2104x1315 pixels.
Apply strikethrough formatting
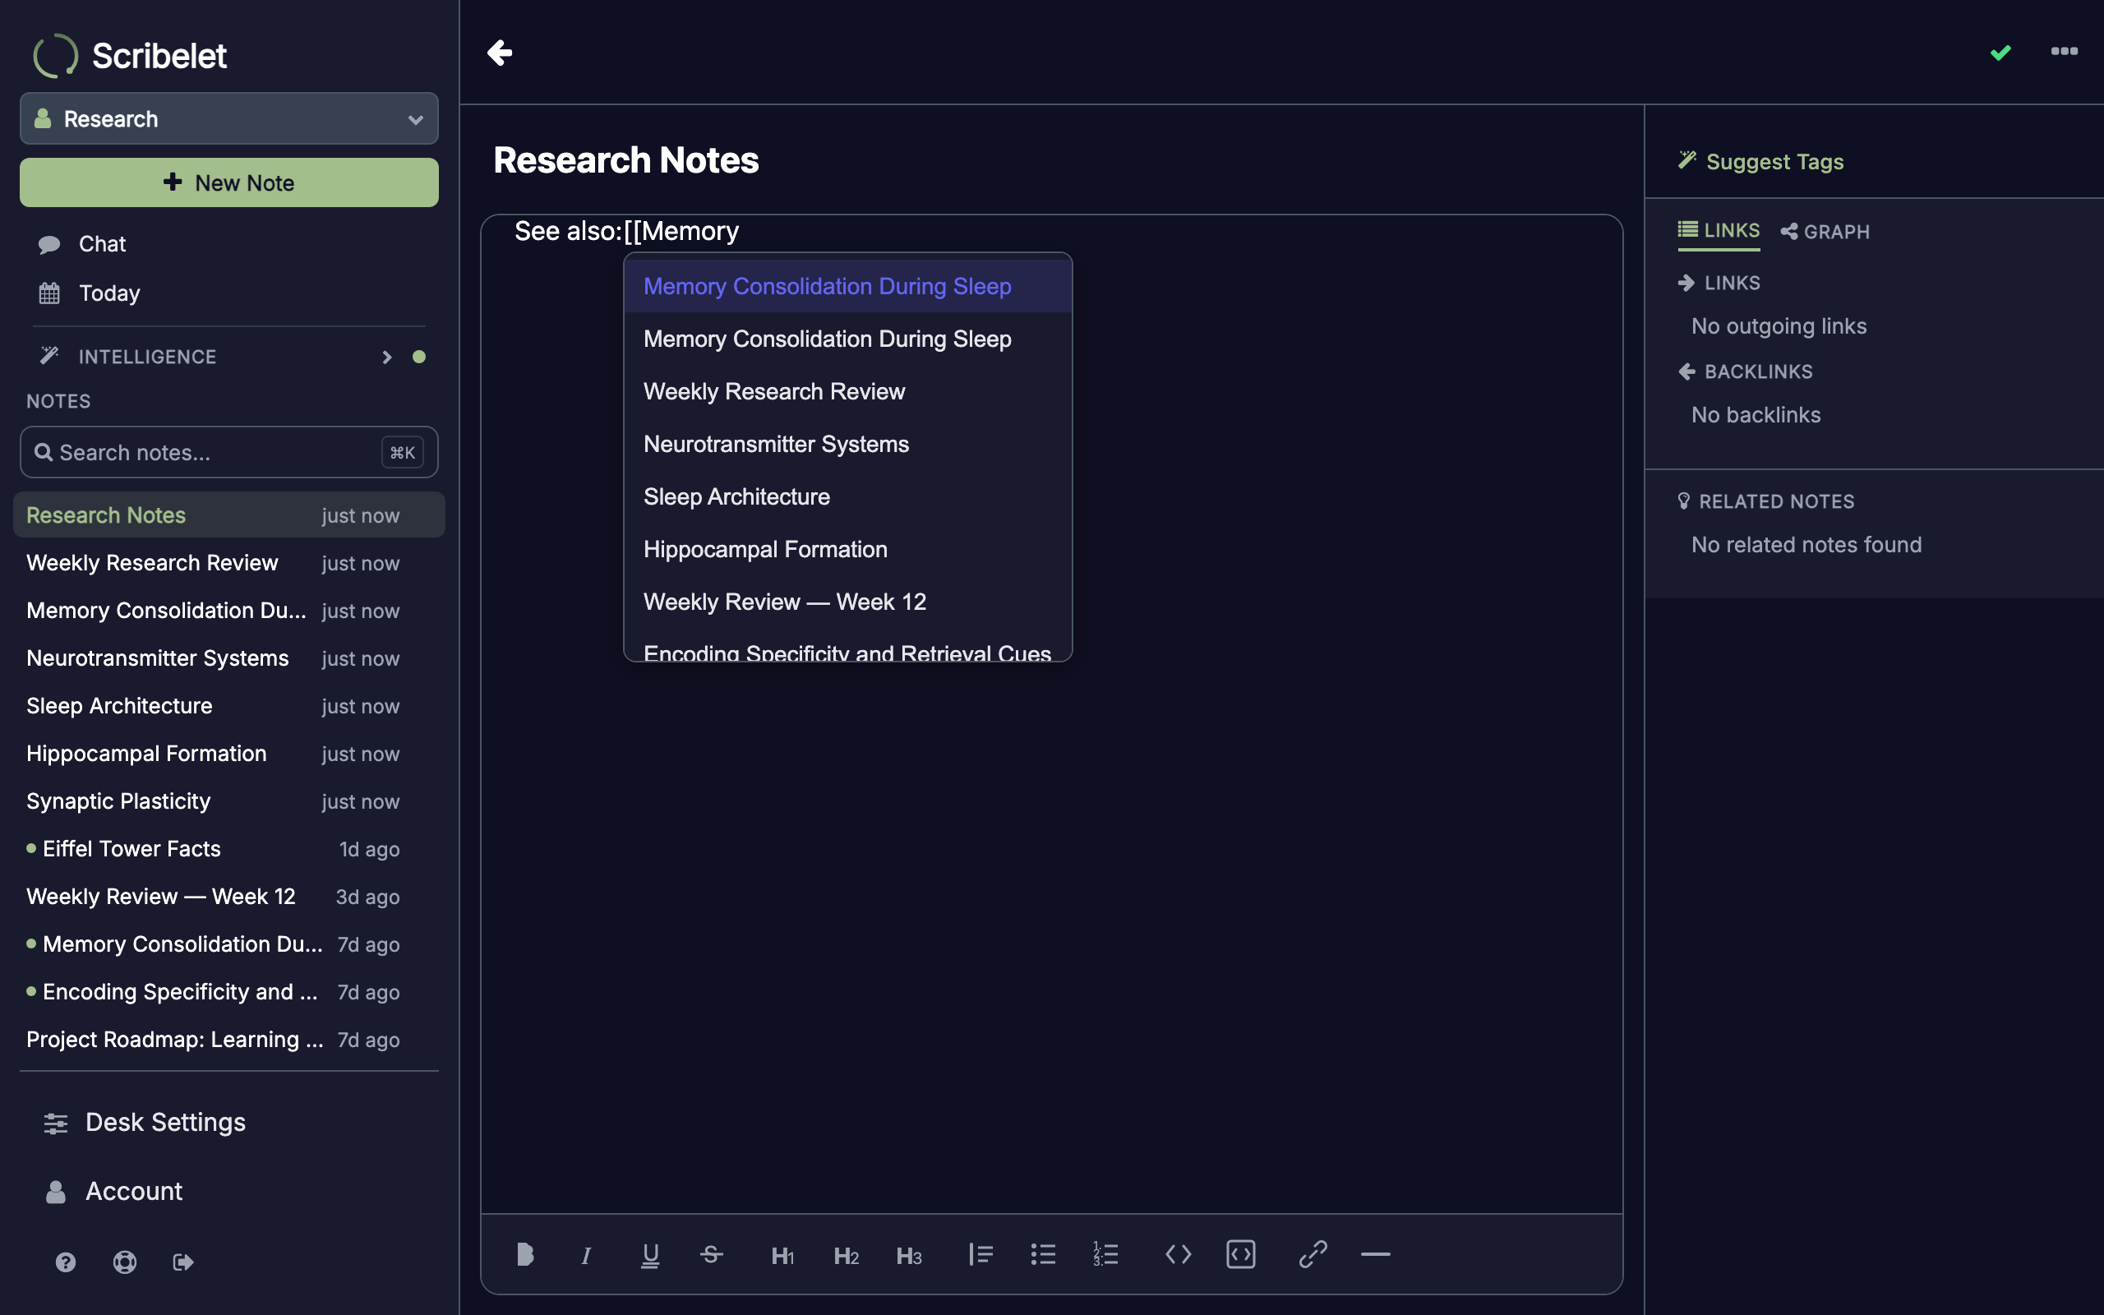[711, 1254]
